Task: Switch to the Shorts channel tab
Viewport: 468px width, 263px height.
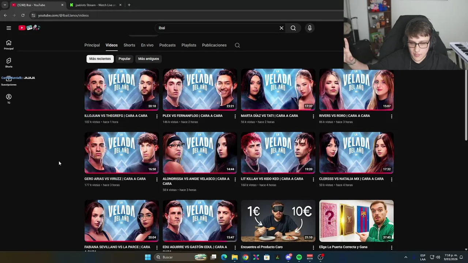Action: 129,45
